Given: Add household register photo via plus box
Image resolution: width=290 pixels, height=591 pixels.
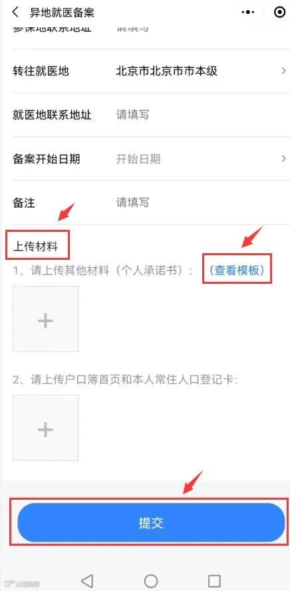Looking at the screenshot, I should click(x=45, y=428).
